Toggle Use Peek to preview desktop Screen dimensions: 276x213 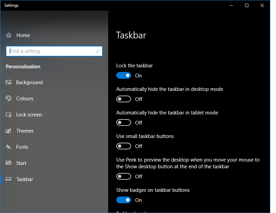pyautogui.click(x=124, y=177)
